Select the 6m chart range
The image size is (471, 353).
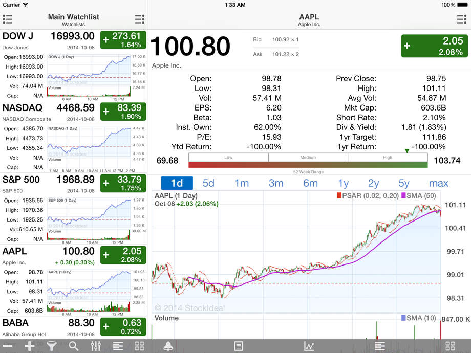310,183
